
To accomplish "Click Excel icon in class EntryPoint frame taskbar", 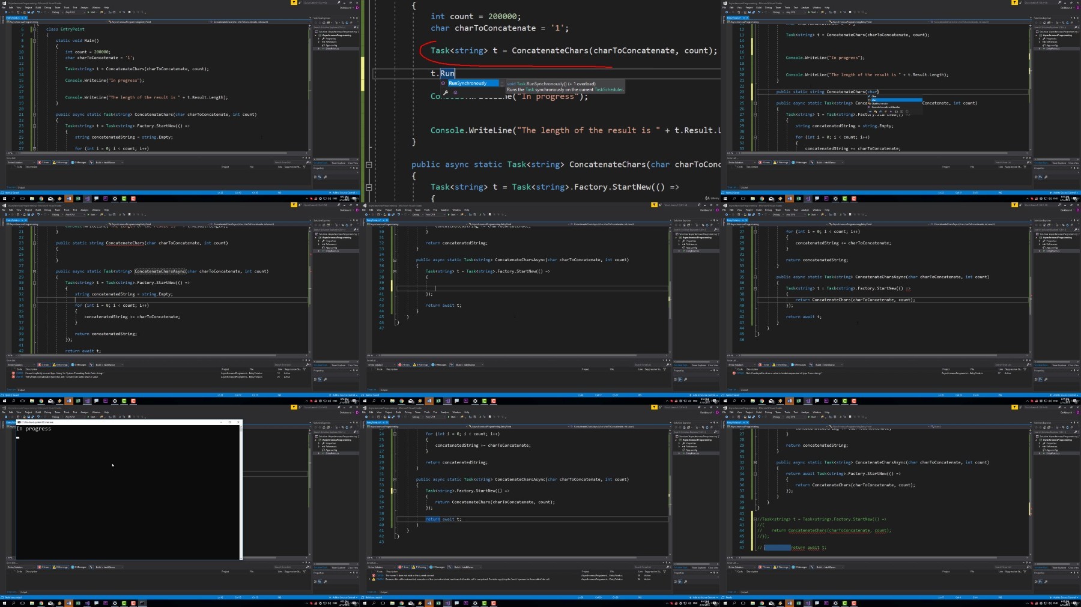I will [x=78, y=199].
